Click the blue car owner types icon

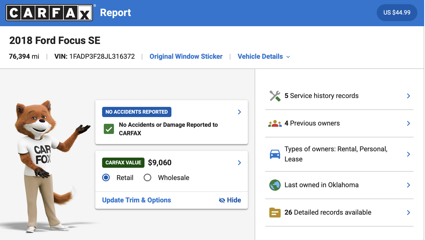275,154
